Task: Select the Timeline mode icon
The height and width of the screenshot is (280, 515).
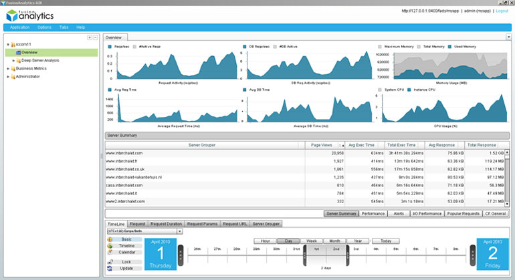Action: point(110,246)
